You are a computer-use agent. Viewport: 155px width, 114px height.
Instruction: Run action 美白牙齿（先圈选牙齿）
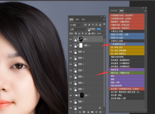coord(127,73)
